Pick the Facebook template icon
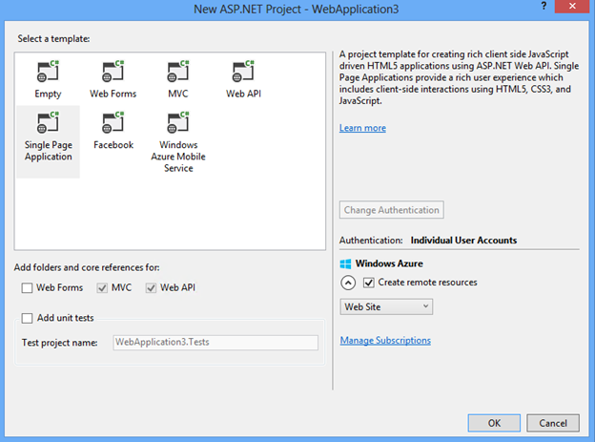The height and width of the screenshot is (442, 595). click(x=113, y=123)
